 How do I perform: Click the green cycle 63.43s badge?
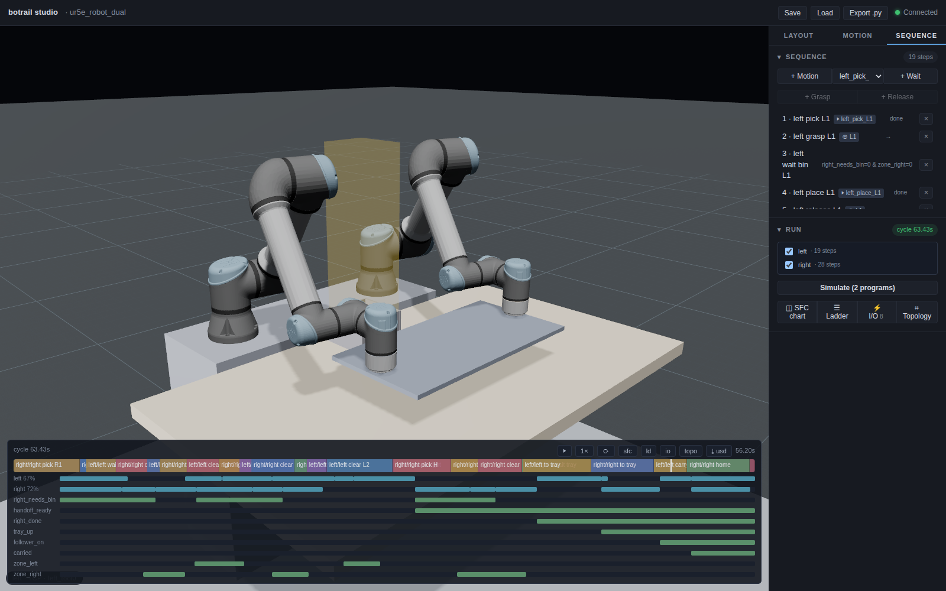pyautogui.click(x=915, y=230)
